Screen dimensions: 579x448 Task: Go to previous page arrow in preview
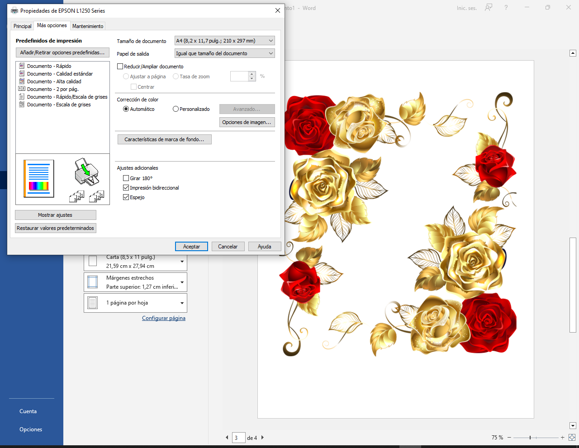pos(227,438)
